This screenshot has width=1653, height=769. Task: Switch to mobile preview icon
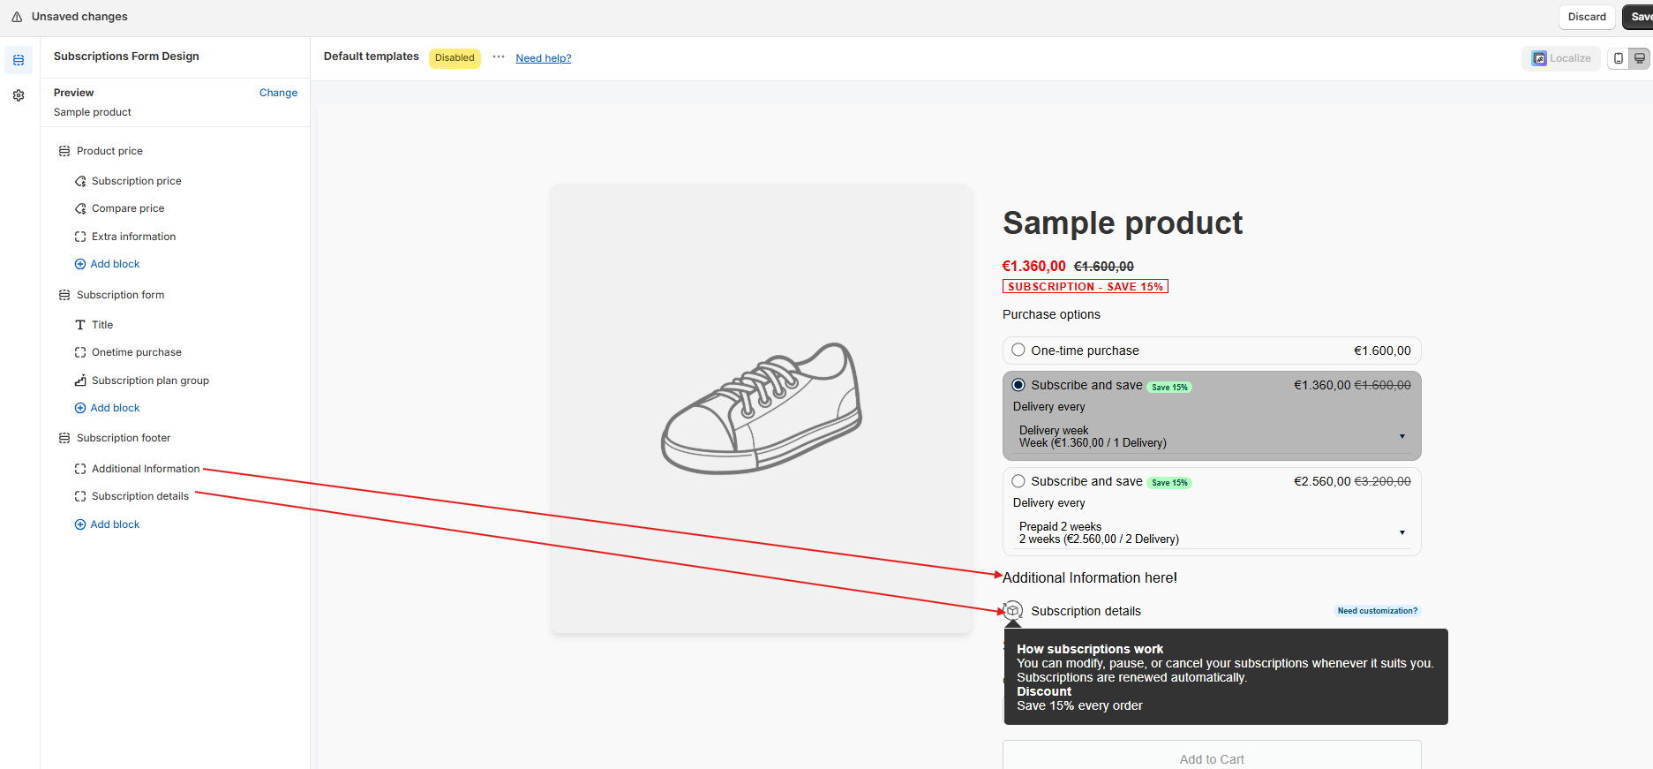pyautogui.click(x=1619, y=58)
